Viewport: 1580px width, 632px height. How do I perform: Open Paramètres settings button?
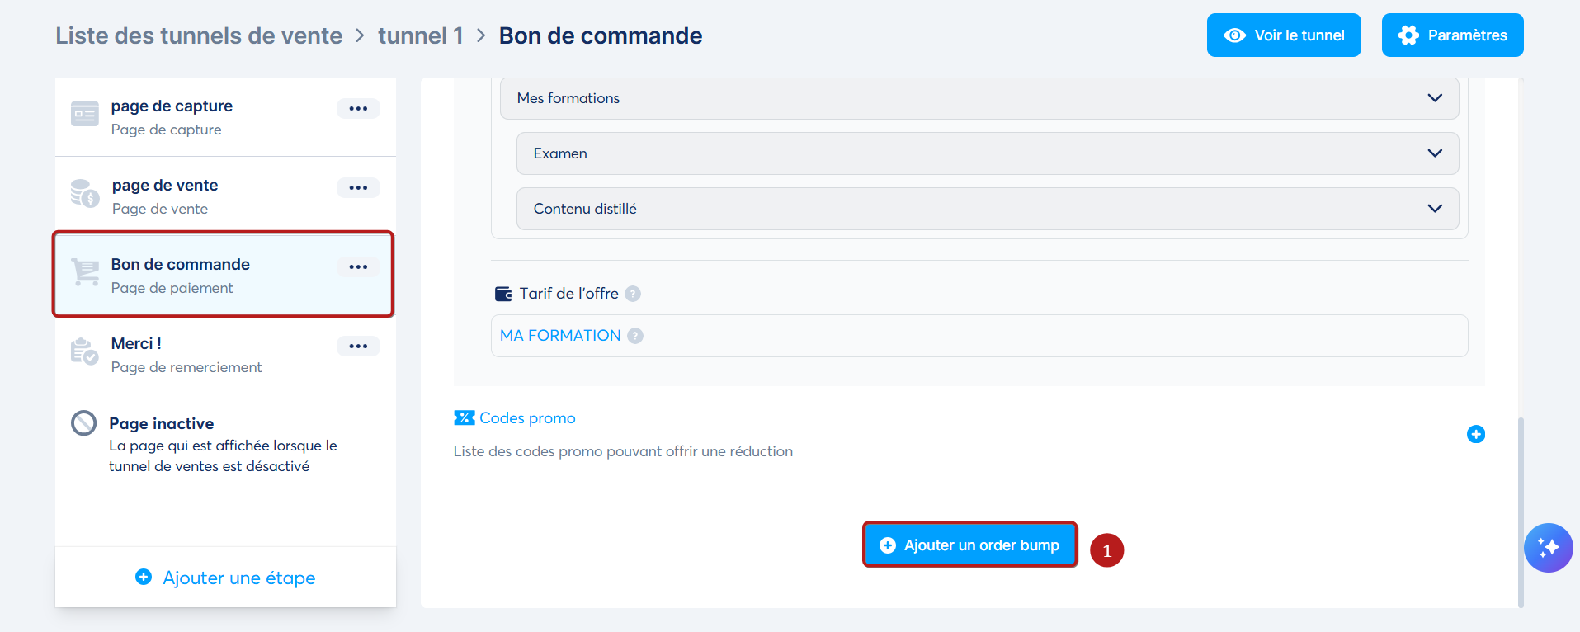pyautogui.click(x=1453, y=35)
